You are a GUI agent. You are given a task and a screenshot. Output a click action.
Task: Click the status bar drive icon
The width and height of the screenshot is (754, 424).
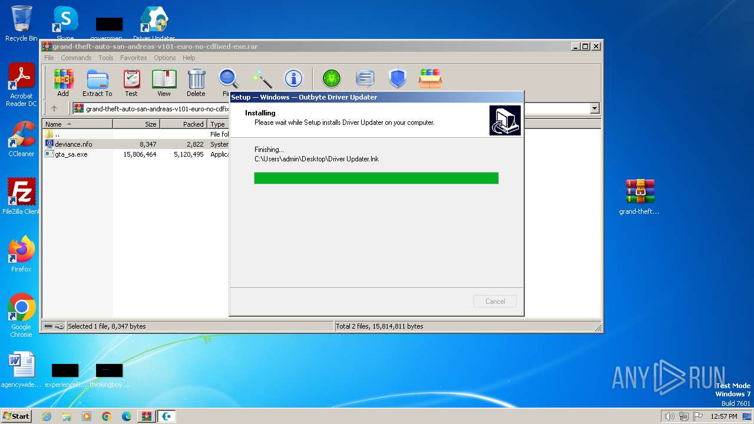tap(49, 326)
